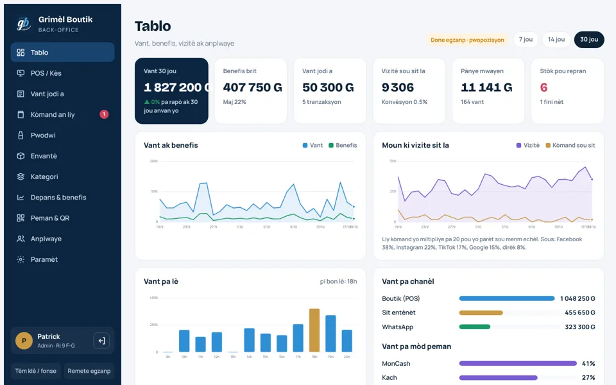The height and width of the screenshot is (385, 616).
Task: Click the red badge on Kòmand an liy
Action: tap(104, 114)
